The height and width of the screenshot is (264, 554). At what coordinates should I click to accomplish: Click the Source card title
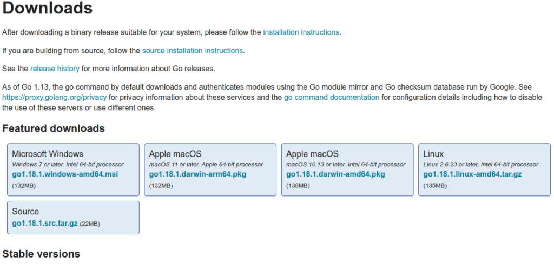(25, 212)
